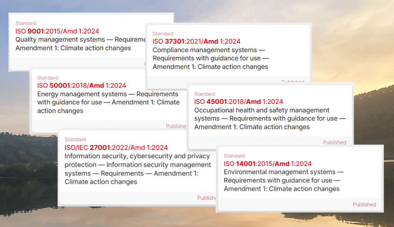The height and width of the screenshot is (227, 394).
Task: Click the Published status on ISO 14001 card
Action: (x=364, y=204)
